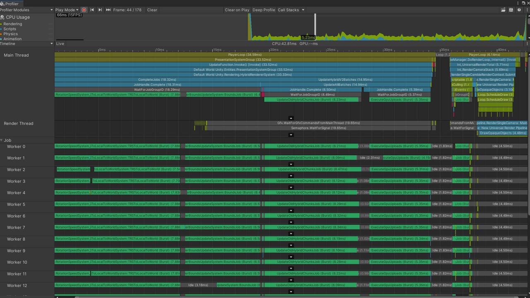Open the Profiler Modules dropdown
The width and height of the screenshot is (530, 298).
point(27,10)
